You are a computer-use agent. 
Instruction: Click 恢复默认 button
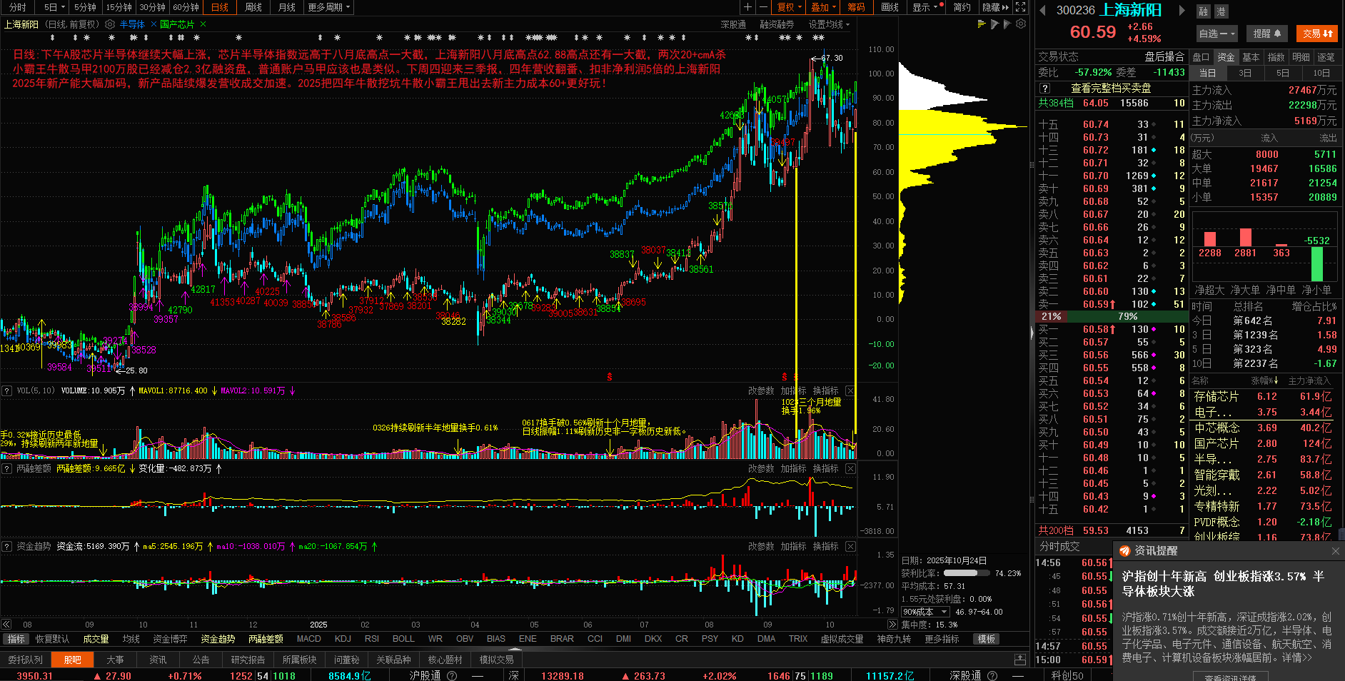53,639
